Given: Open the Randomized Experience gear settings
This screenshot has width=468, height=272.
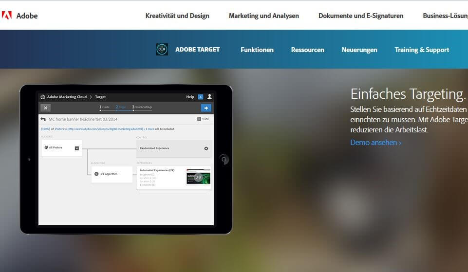Looking at the screenshot, I should click(206, 148).
